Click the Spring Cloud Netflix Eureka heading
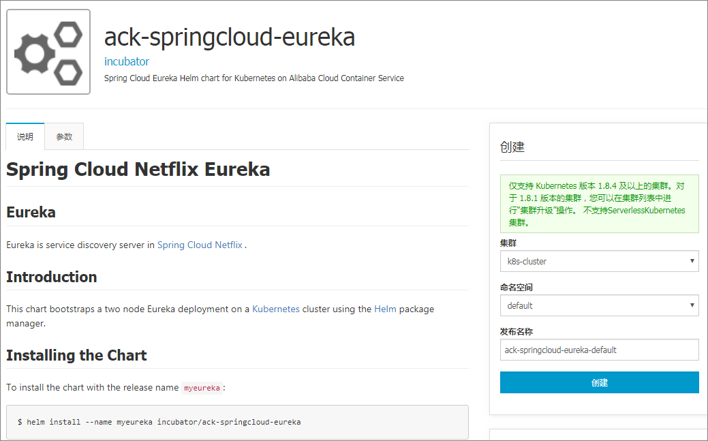 [x=138, y=170]
